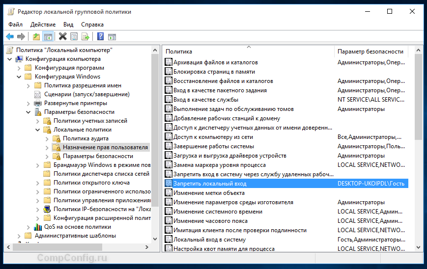Click the tree pane scroll up arrow

[155, 50]
